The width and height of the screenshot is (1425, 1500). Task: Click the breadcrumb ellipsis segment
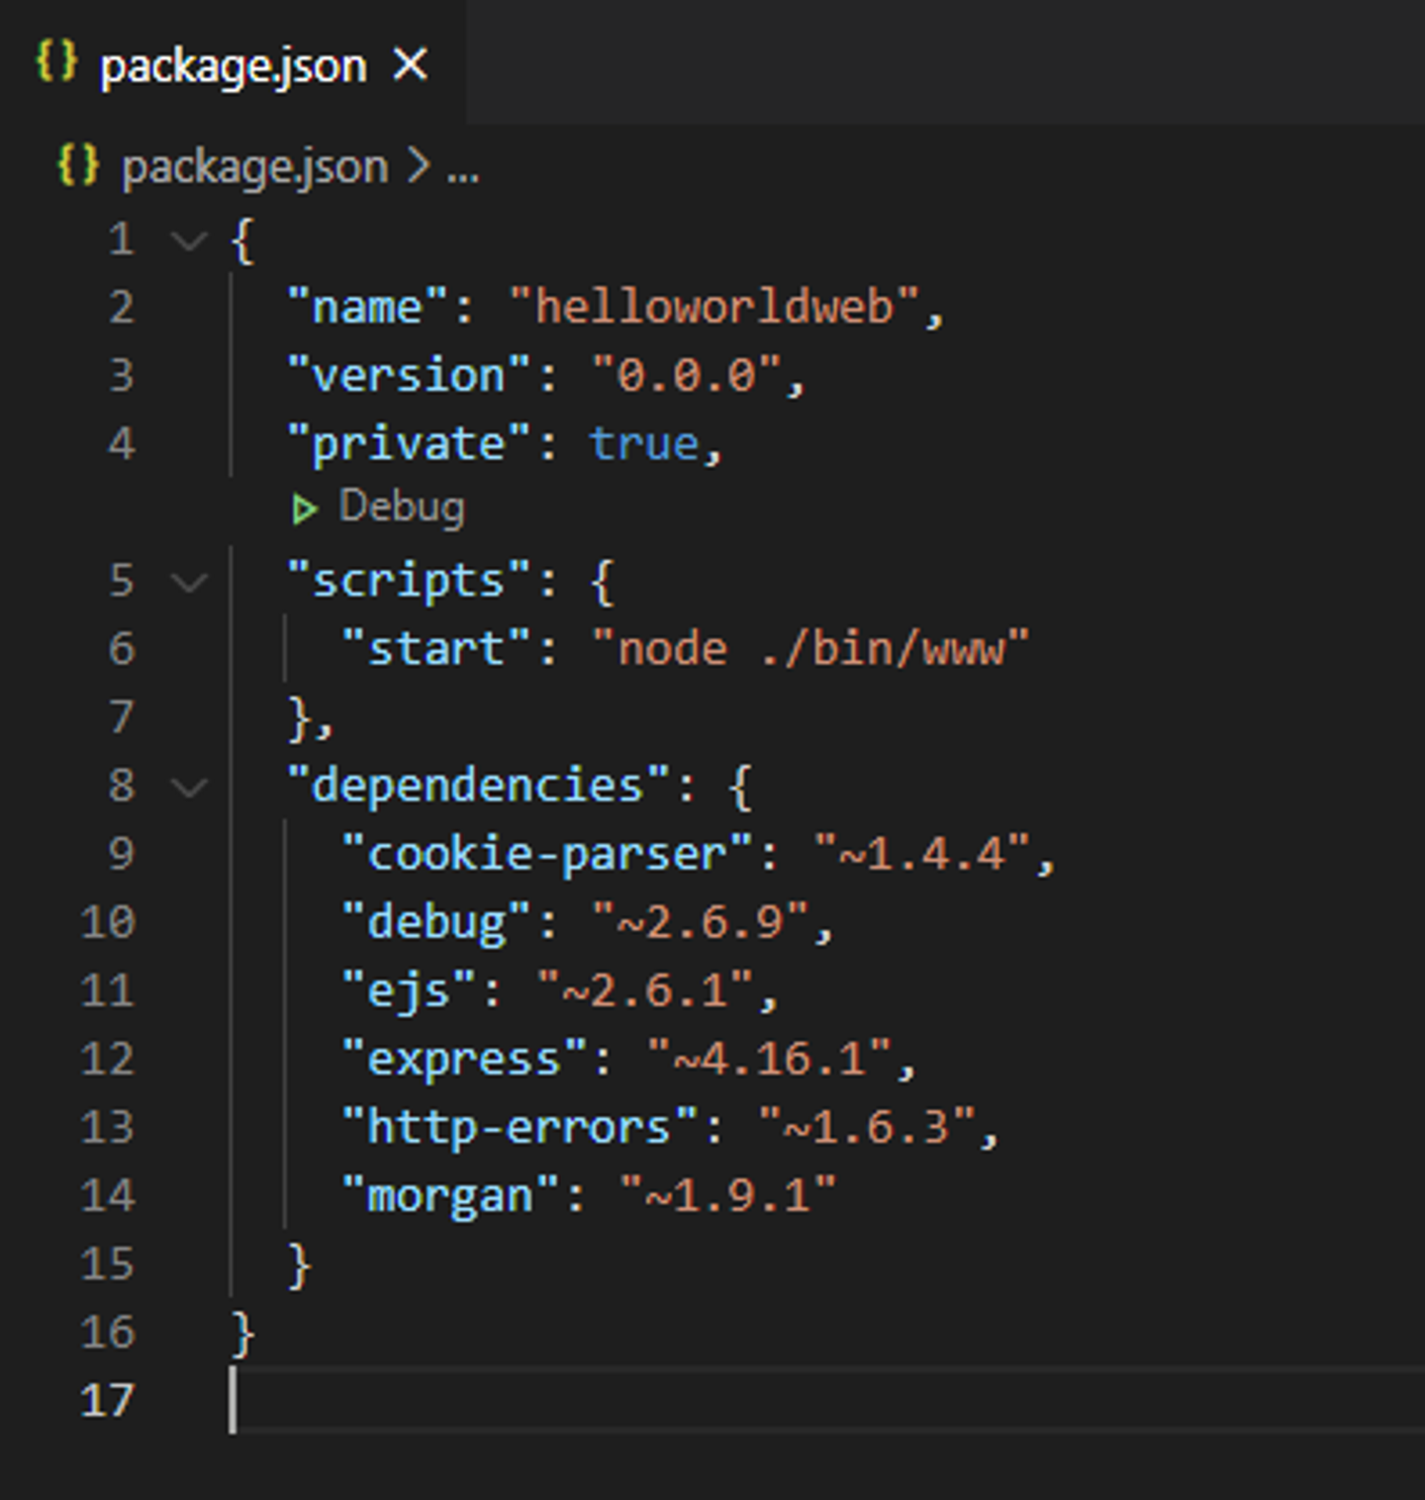coord(462,169)
